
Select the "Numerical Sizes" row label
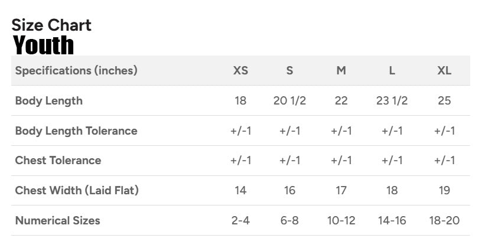pos(57,221)
